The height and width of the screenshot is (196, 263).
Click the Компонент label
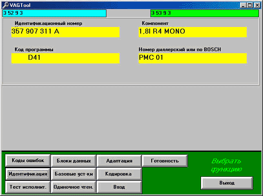(x=155, y=23)
